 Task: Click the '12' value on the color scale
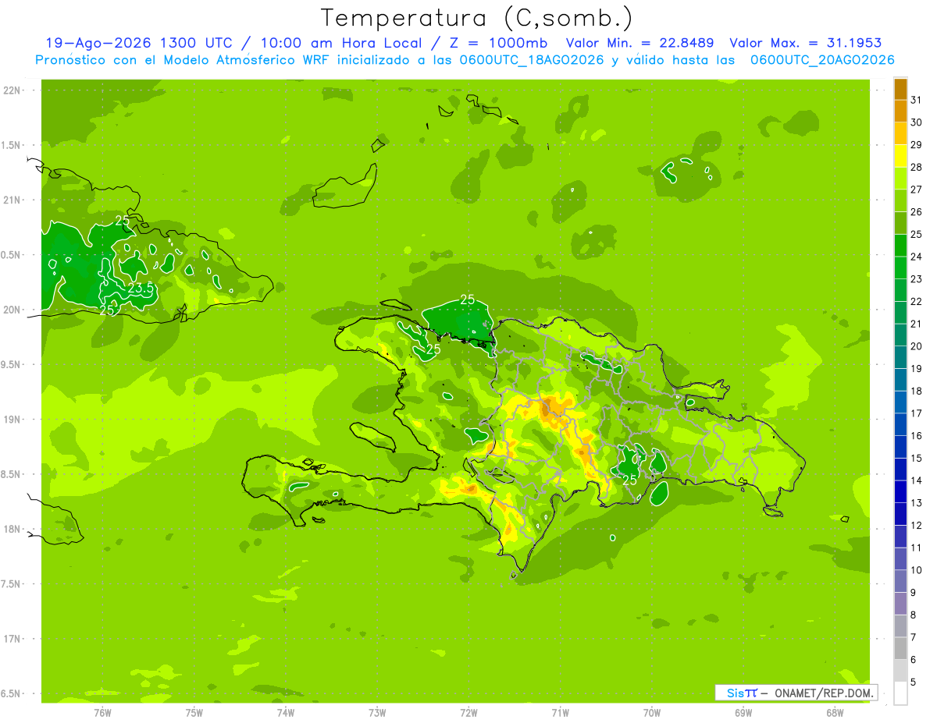[x=917, y=526]
